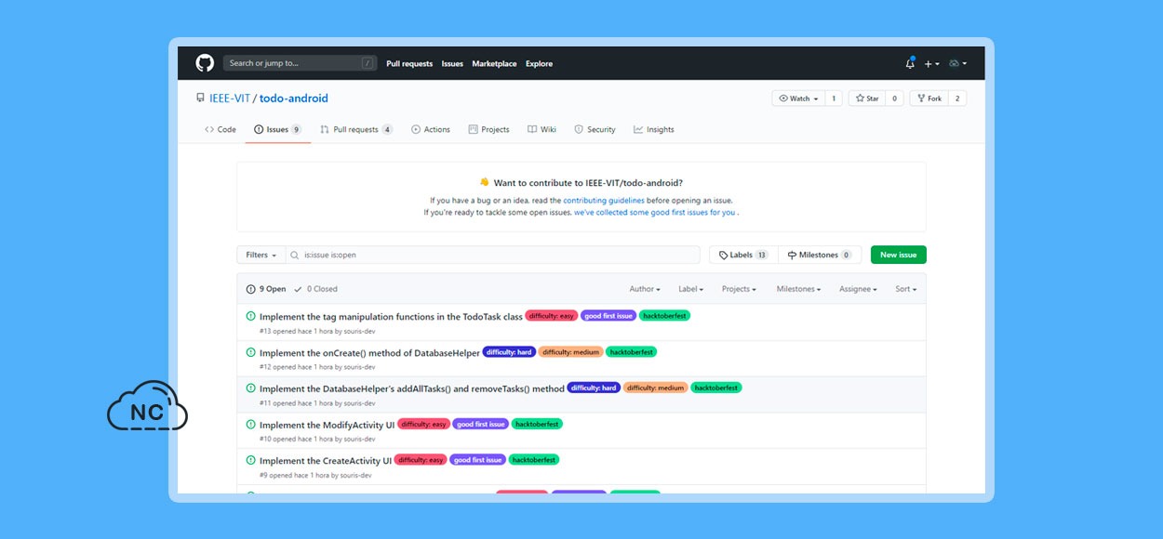Viewport: 1163px width, 539px height.
Task: Switch to the Pull requests 4 tab
Action: click(356, 130)
